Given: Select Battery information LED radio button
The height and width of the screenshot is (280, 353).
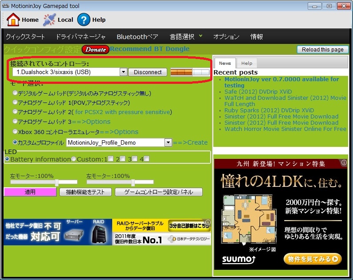Looking at the screenshot, I should tap(7, 159).
